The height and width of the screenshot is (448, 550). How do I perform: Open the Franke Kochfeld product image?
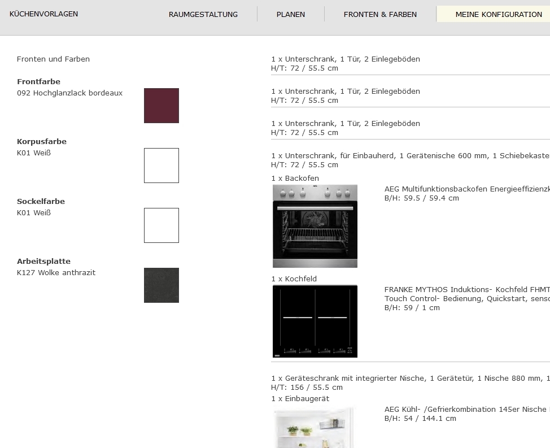click(x=315, y=321)
